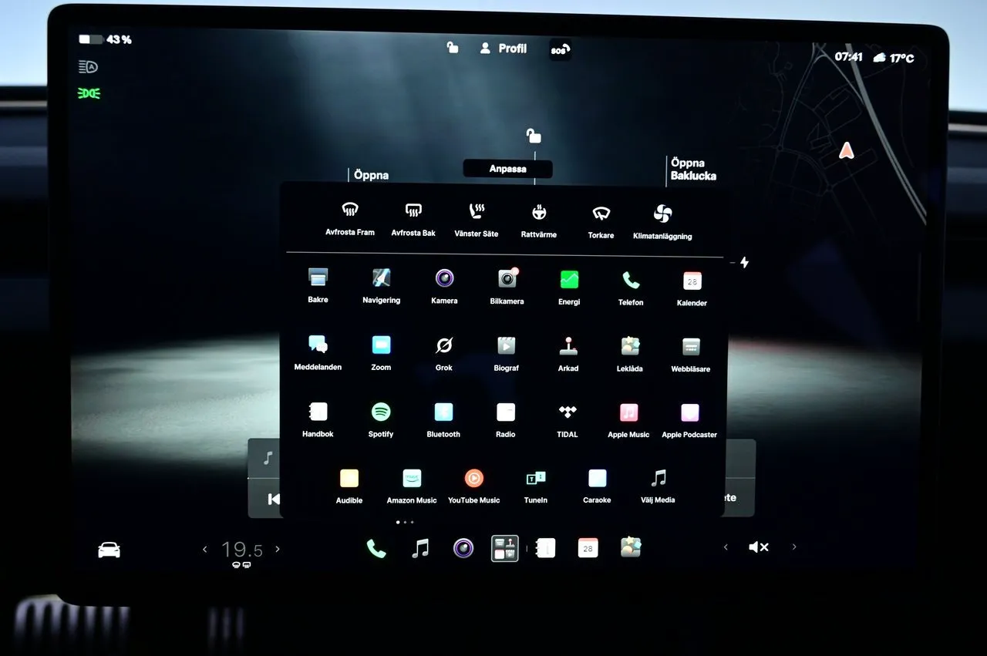Open the Bilkamera dashcam app
Image resolution: width=987 pixels, height=656 pixels.
click(507, 287)
